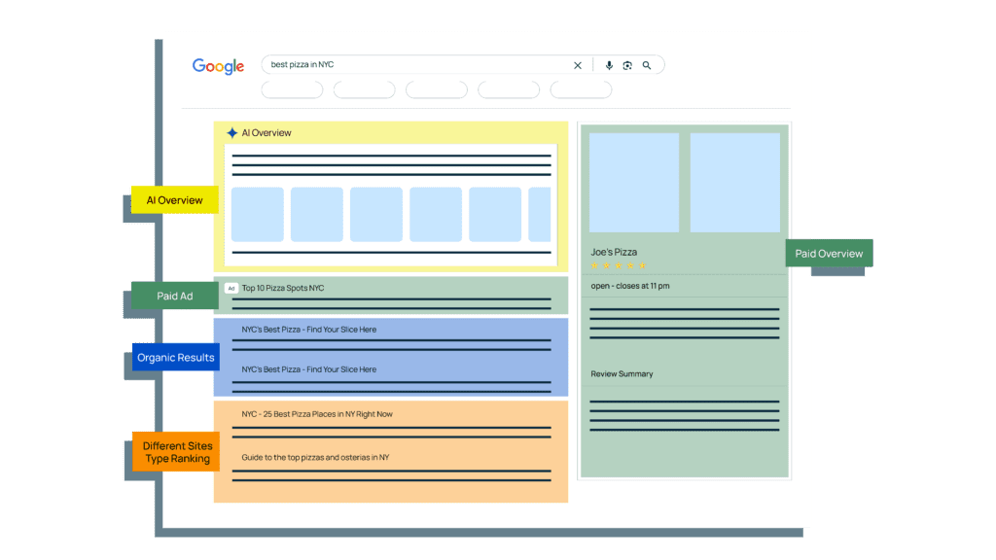Open the Guide to the top pizzas and osterias link
The height and width of the screenshot is (560, 996).
315,457
